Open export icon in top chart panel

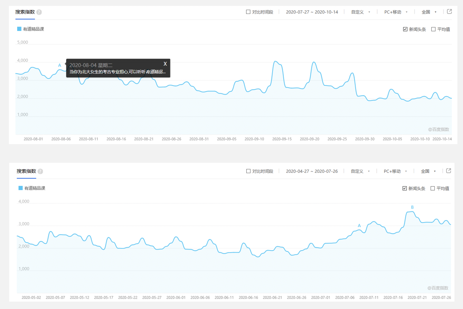[449, 12]
